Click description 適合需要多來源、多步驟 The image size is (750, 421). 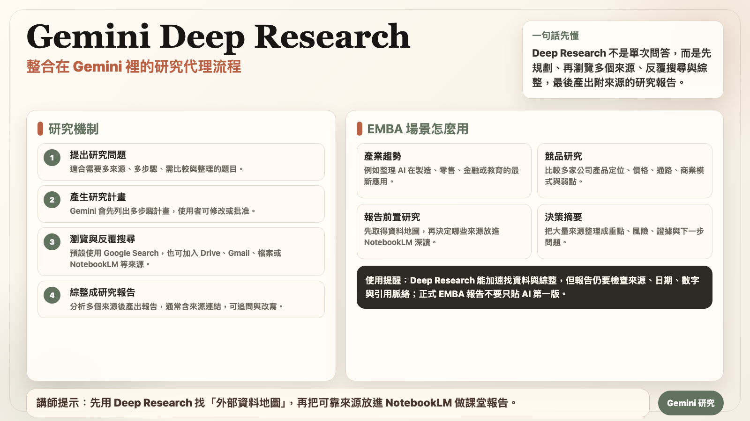click(157, 169)
